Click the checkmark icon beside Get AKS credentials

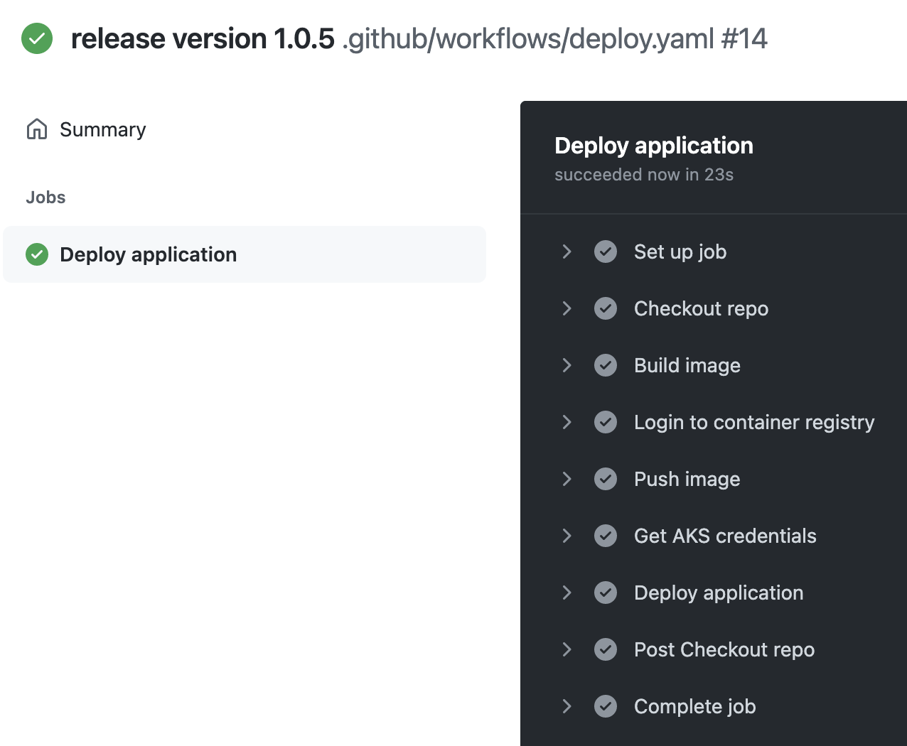coord(606,536)
